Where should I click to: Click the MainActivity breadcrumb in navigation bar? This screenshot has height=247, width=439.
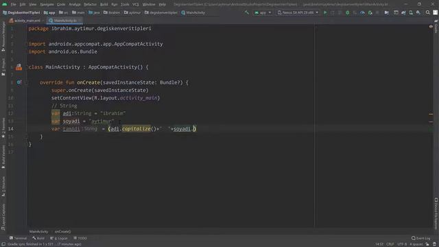click(193, 12)
